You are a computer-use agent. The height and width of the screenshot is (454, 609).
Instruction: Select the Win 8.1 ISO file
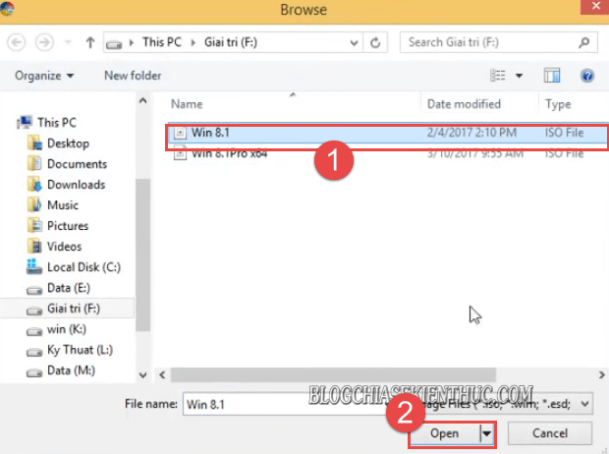[x=386, y=133]
